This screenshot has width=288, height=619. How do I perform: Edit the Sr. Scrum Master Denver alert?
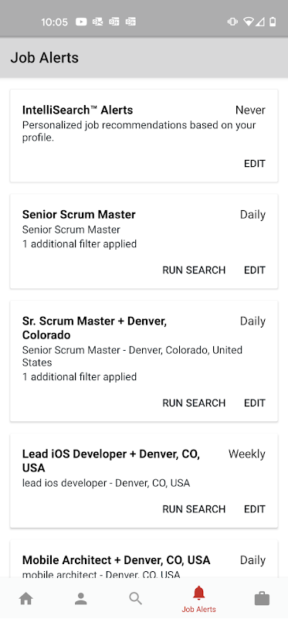(x=255, y=403)
